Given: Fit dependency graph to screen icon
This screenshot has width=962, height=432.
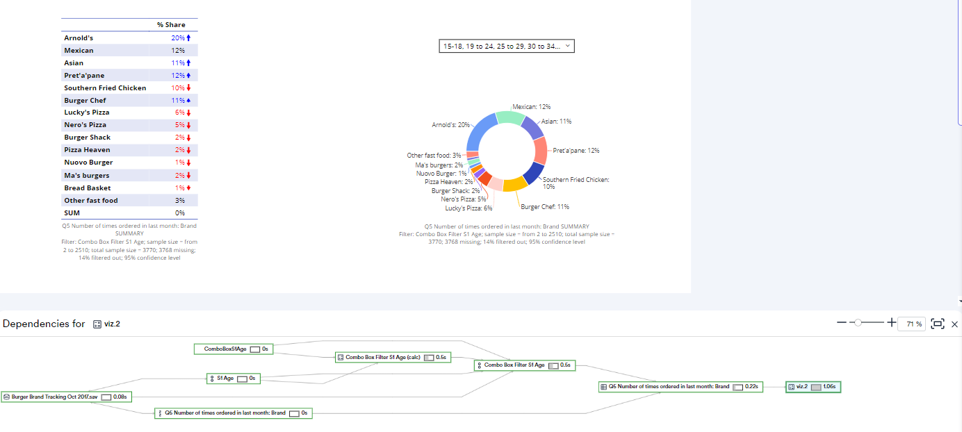Looking at the screenshot, I should pos(937,324).
